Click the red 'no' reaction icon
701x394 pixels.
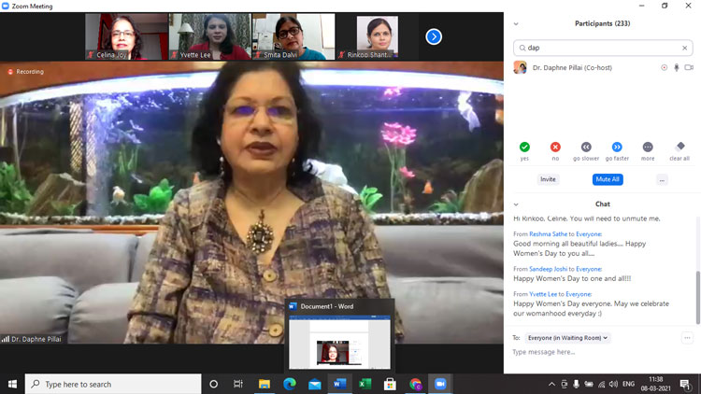555,147
